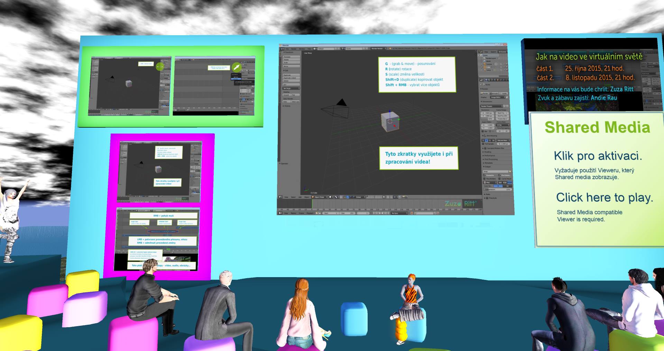The width and height of the screenshot is (664, 351).
Task: Click the viewport shading sphere icon
Action: (x=331, y=197)
